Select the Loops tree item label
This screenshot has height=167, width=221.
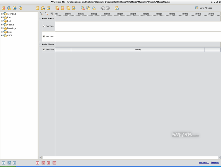click(10, 32)
